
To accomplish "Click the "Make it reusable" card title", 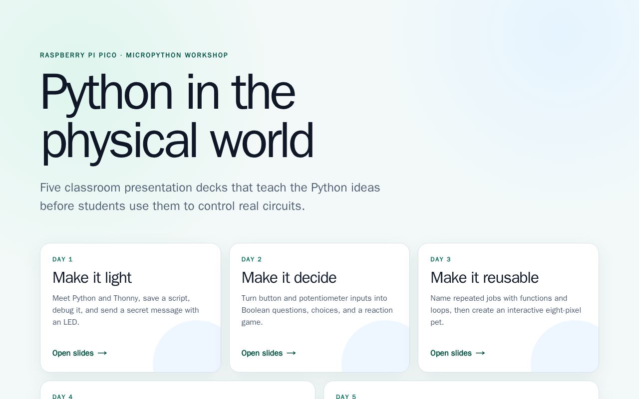I will pos(484,277).
